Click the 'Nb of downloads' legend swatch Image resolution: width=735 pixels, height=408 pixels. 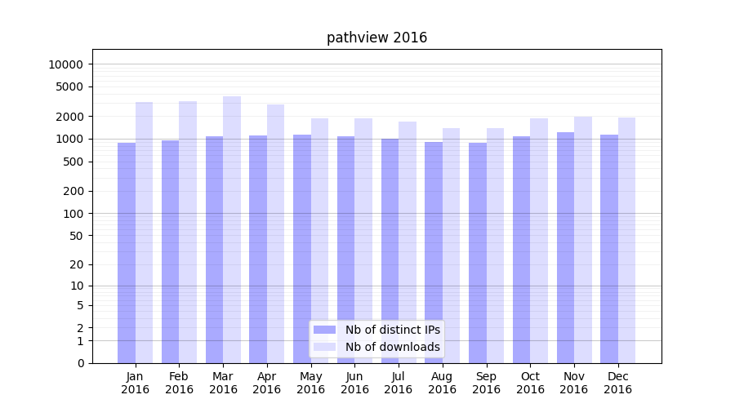click(x=325, y=347)
